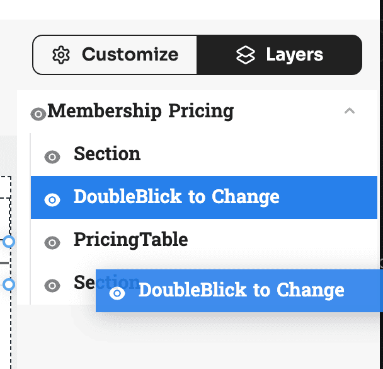Select the highlighted DoubleBlick to Change row
The width and height of the screenshot is (383, 369).
click(x=204, y=197)
